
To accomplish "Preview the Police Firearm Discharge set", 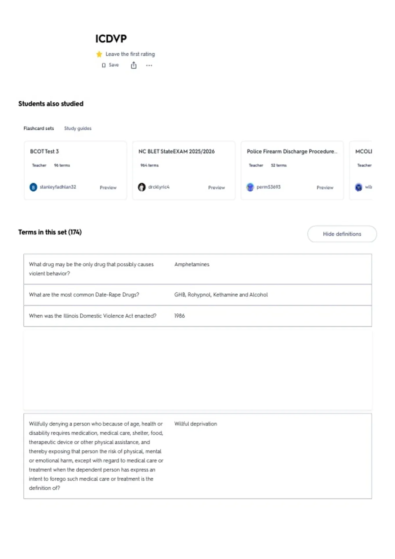I will (x=325, y=187).
